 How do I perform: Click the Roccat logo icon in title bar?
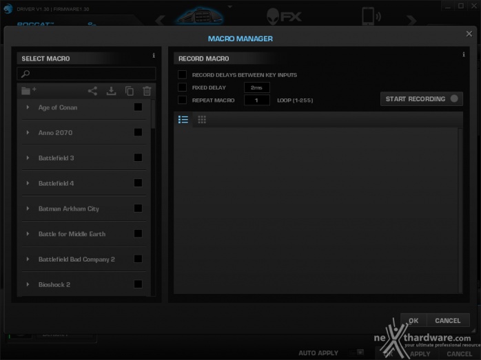pos(8,8)
